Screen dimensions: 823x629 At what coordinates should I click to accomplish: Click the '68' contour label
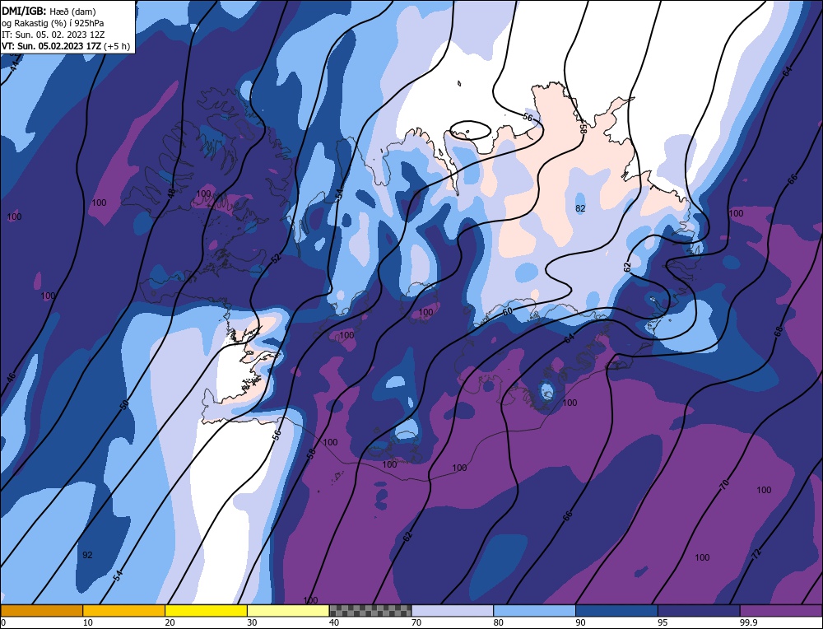(779, 331)
